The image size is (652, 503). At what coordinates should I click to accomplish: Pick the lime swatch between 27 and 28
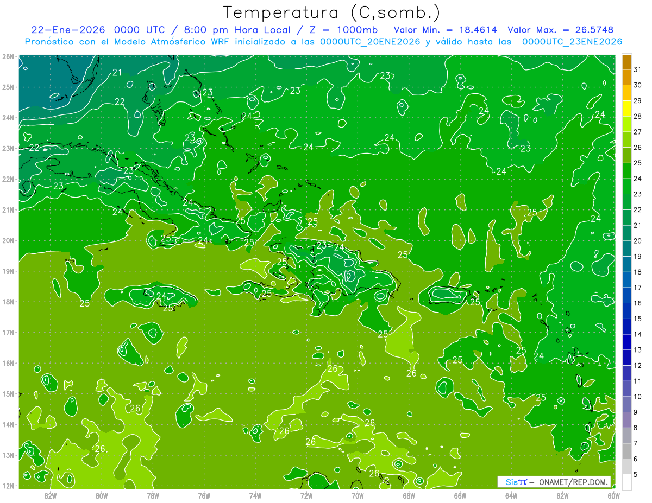[x=626, y=124]
